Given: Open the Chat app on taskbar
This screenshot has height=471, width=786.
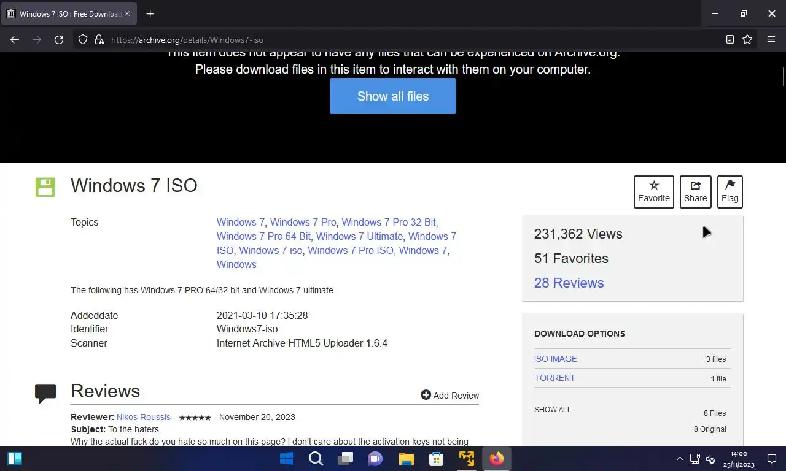Looking at the screenshot, I should (x=375, y=458).
